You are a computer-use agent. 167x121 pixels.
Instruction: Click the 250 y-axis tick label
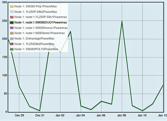click(x=4, y=21)
